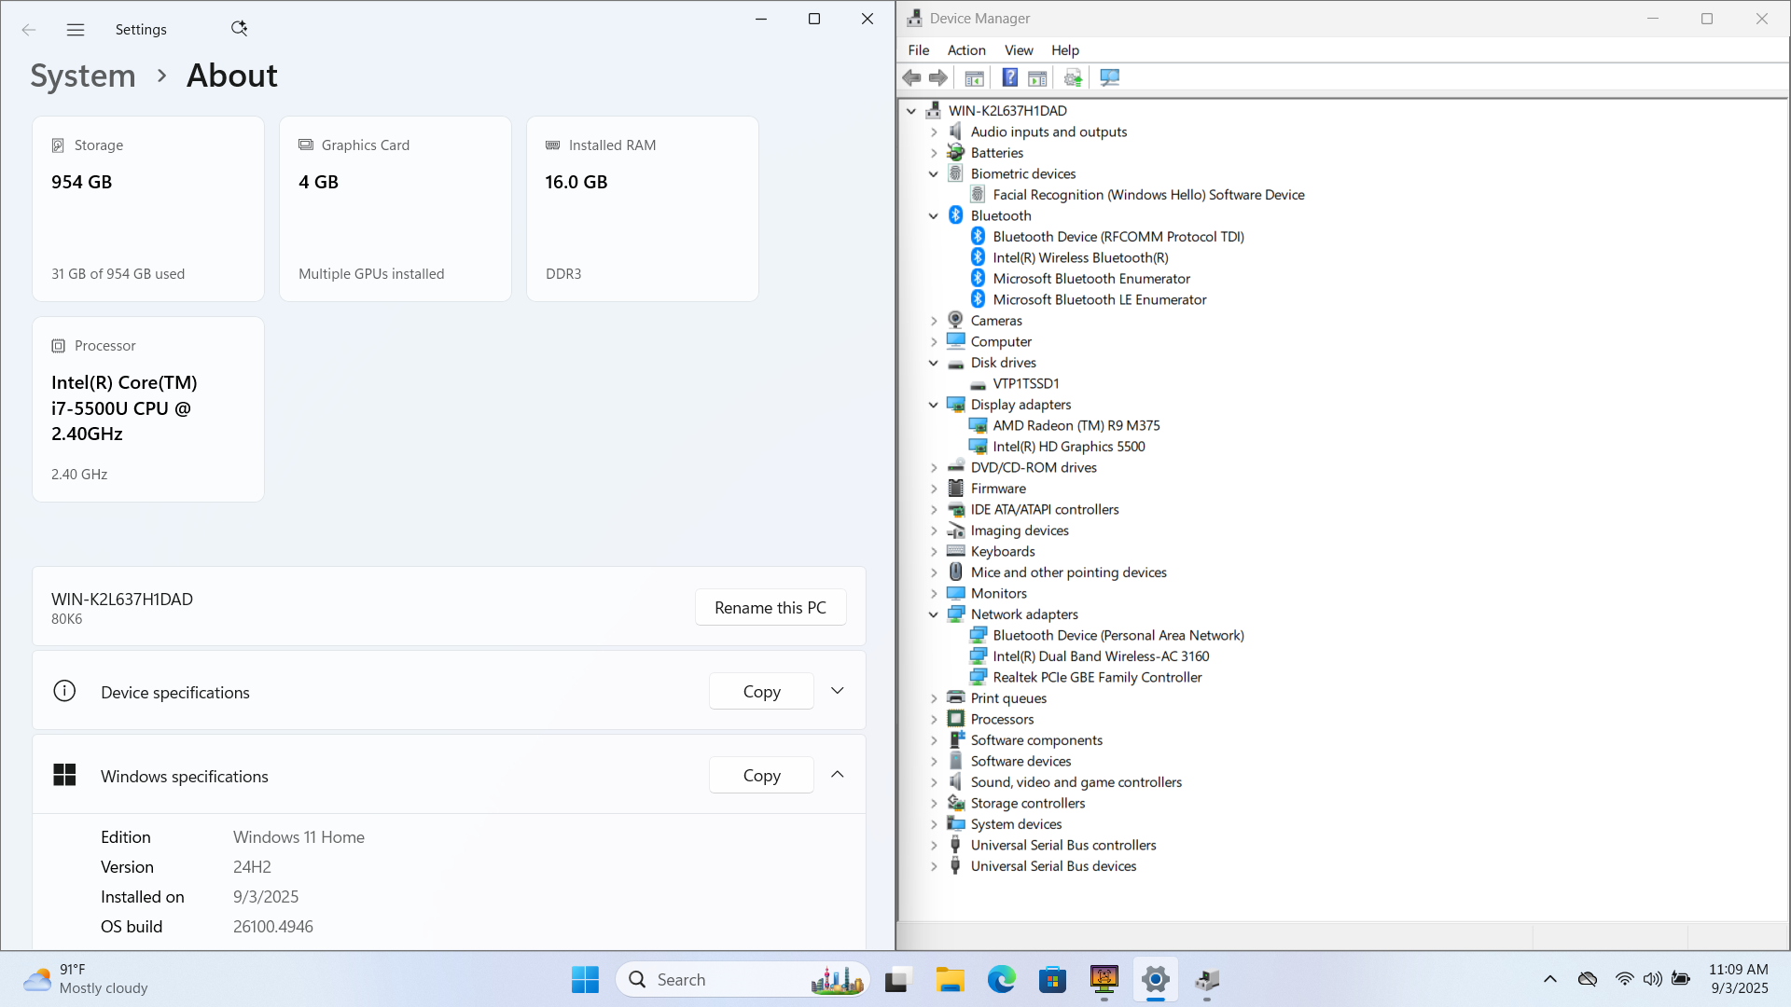1791x1007 pixels.
Task: Open Action menu in Device Manager
Action: (966, 50)
